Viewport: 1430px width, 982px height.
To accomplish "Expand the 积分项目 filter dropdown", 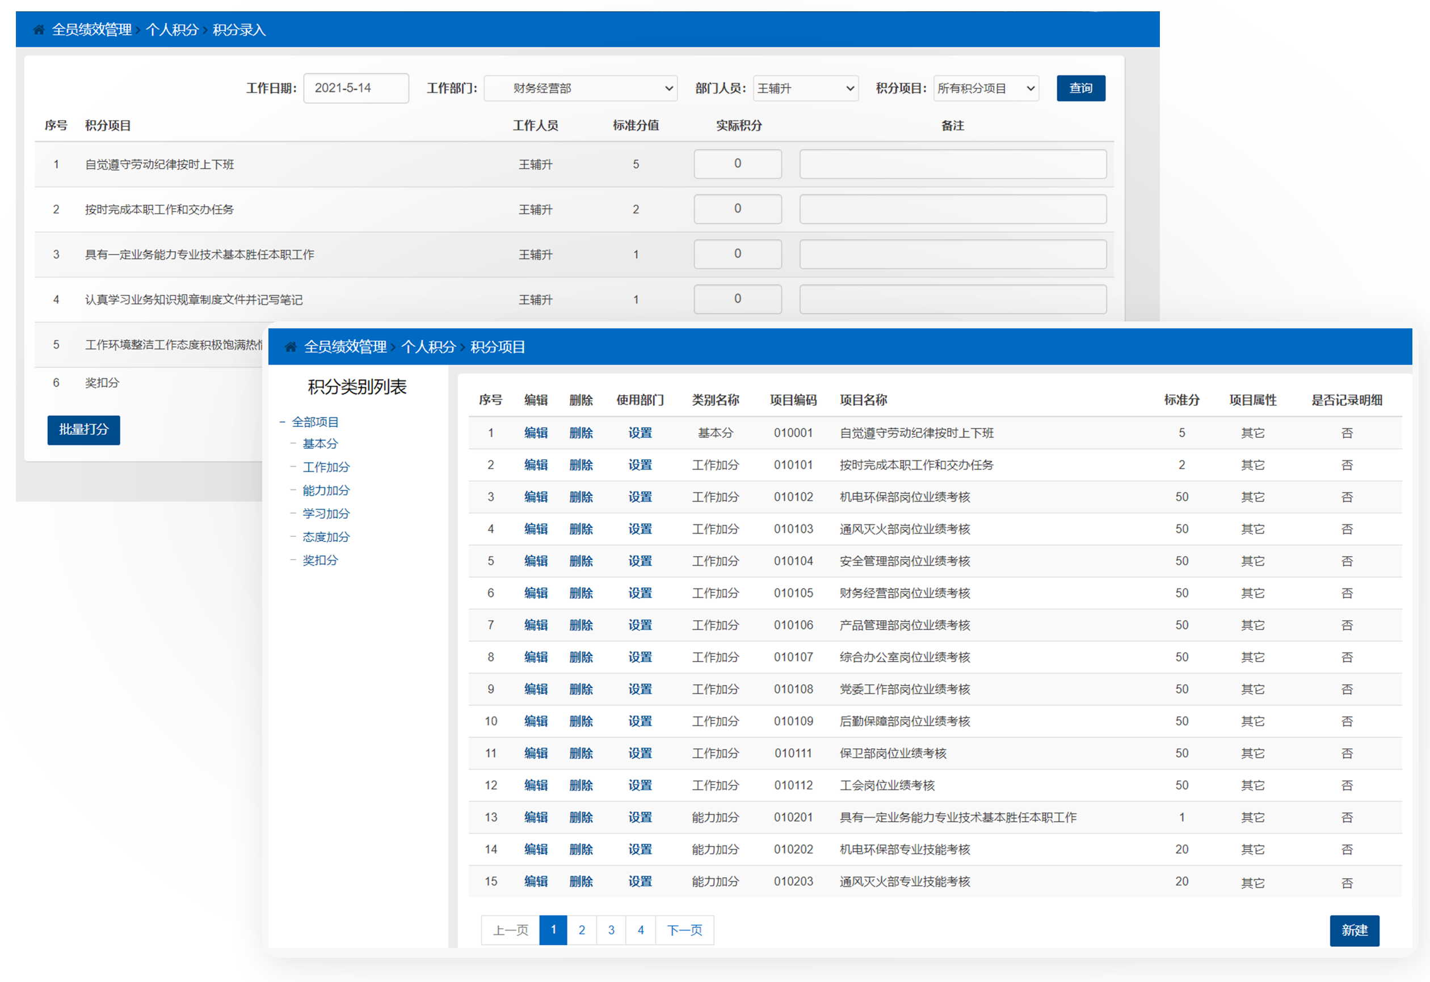I will [x=986, y=88].
